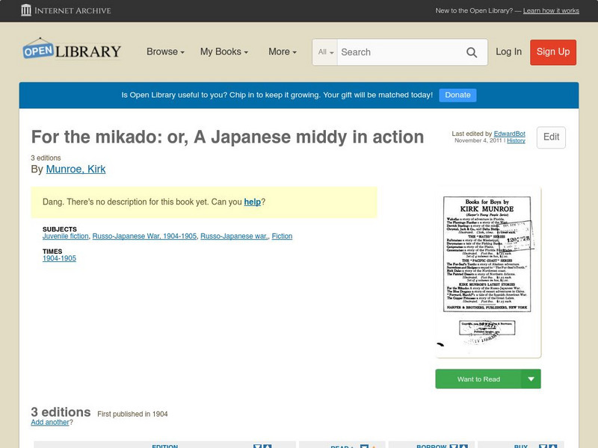Expand the Want to Read options arrow

(x=531, y=379)
